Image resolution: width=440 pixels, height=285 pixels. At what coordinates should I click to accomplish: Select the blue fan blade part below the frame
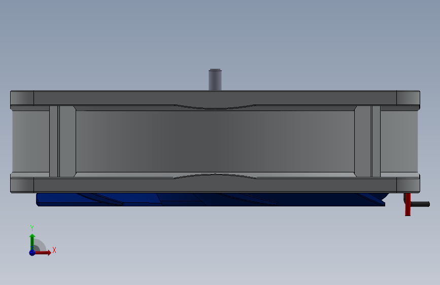pyautogui.click(x=212, y=199)
